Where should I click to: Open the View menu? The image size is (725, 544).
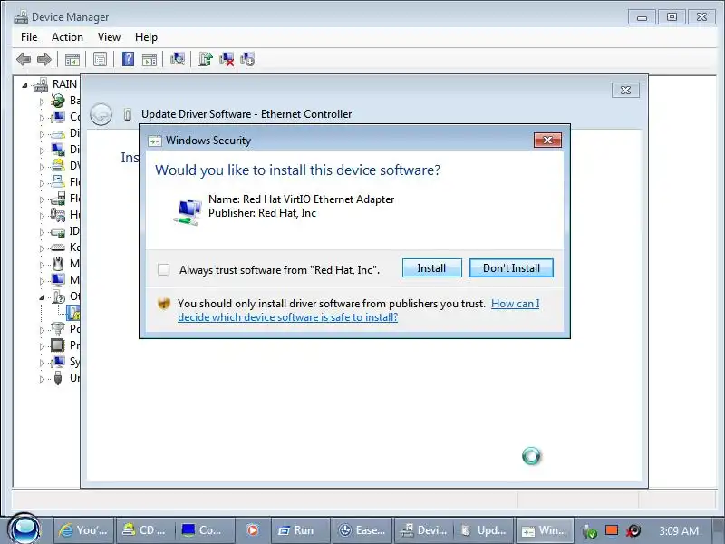pyautogui.click(x=109, y=37)
